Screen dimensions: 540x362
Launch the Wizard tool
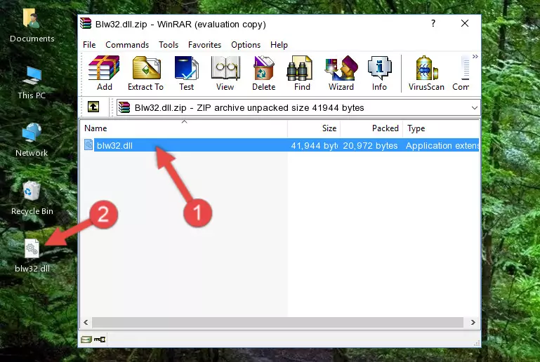[x=341, y=73]
